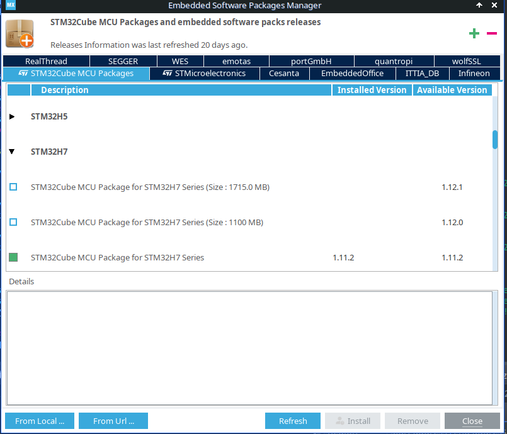The height and width of the screenshot is (434, 507).
Task: Click available version 1.12.0 cell
Action: point(452,223)
